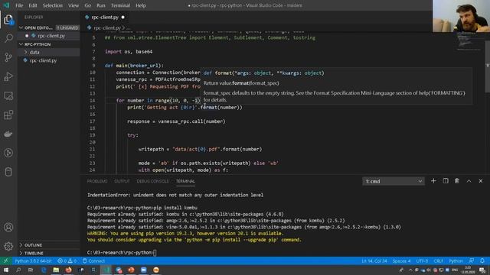Click the editor minimap preview

468,41
